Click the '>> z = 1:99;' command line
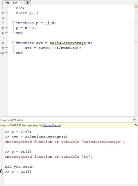The width and height of the screenshot is (138, 186). click(x=18, y=132)
